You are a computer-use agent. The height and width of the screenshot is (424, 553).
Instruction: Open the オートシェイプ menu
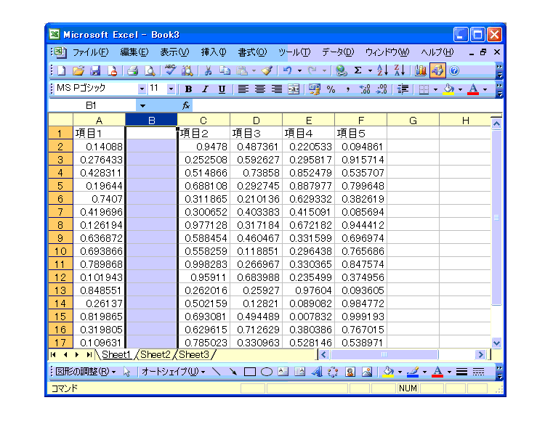[x=173, y=372]
